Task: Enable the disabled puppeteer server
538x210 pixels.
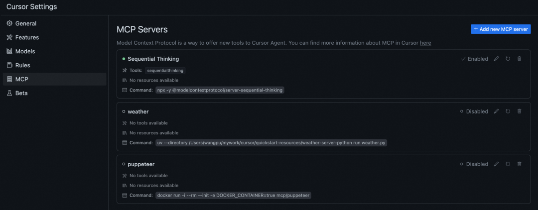Action: (474, 164)
